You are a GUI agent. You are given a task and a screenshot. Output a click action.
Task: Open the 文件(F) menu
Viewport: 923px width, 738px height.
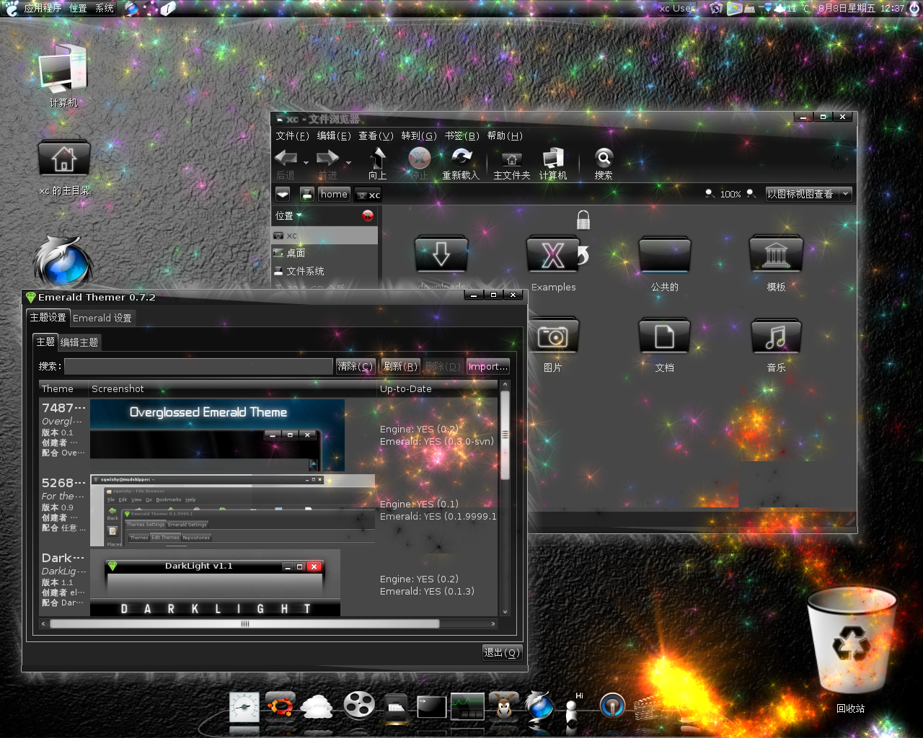coord(292,135)
